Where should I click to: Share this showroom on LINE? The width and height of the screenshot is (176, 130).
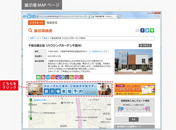point(152,30)
